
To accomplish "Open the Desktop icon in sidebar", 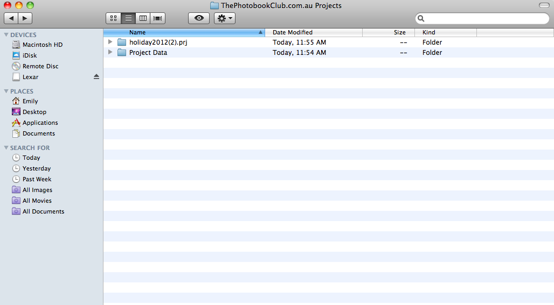I will (16, 112).
